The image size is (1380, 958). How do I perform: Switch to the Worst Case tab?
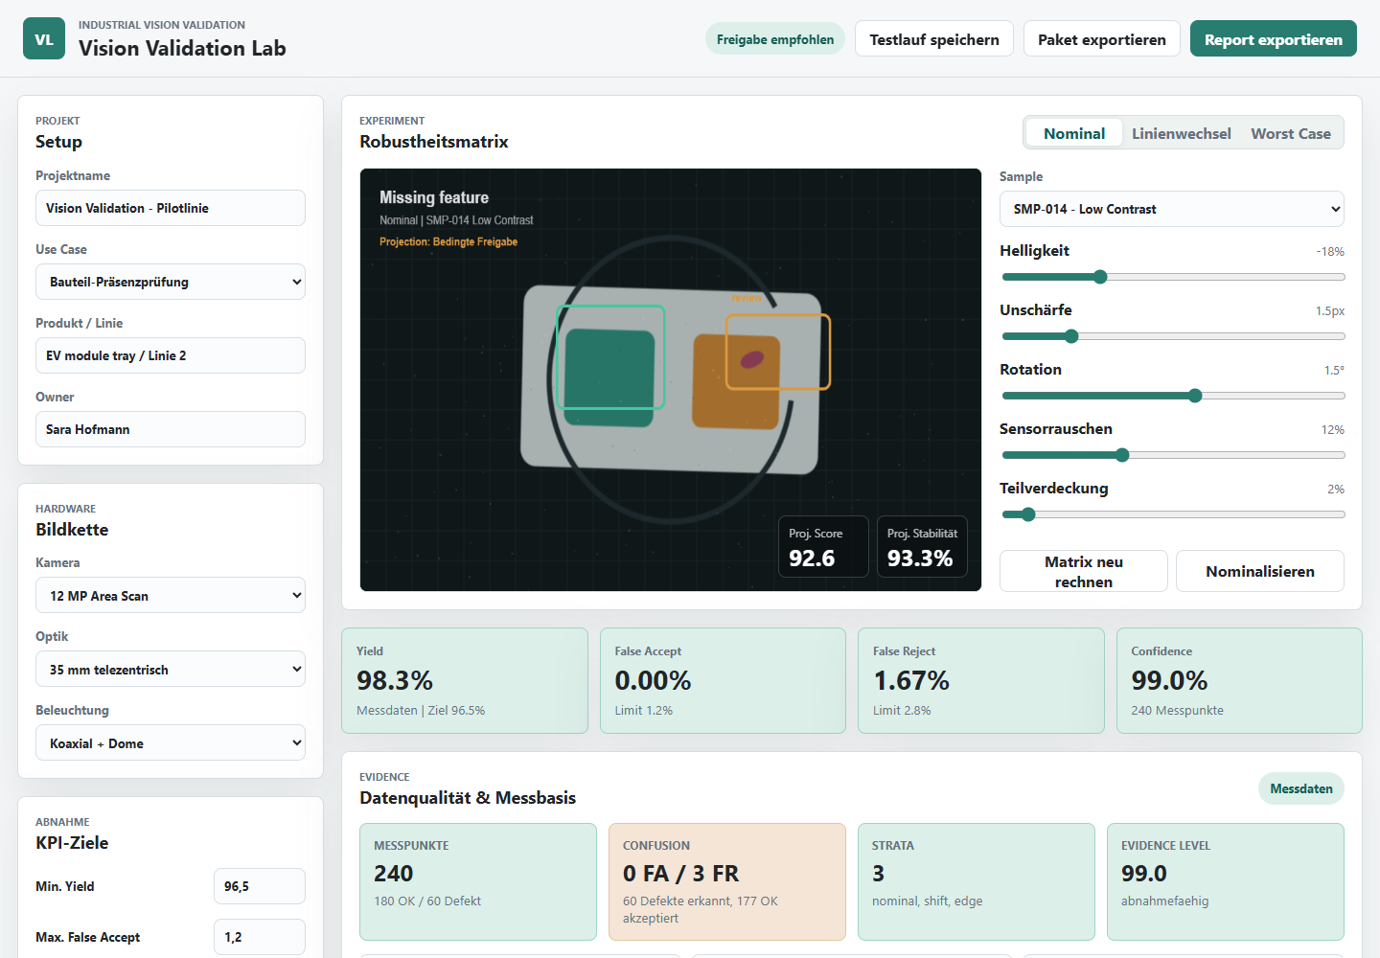click(1291, 133)
